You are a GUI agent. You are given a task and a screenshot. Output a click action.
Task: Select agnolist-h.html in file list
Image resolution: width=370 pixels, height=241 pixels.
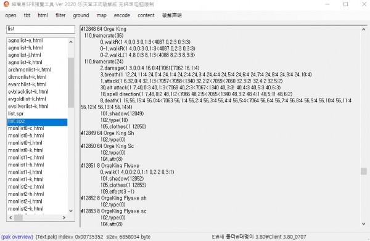pos(25,48)
